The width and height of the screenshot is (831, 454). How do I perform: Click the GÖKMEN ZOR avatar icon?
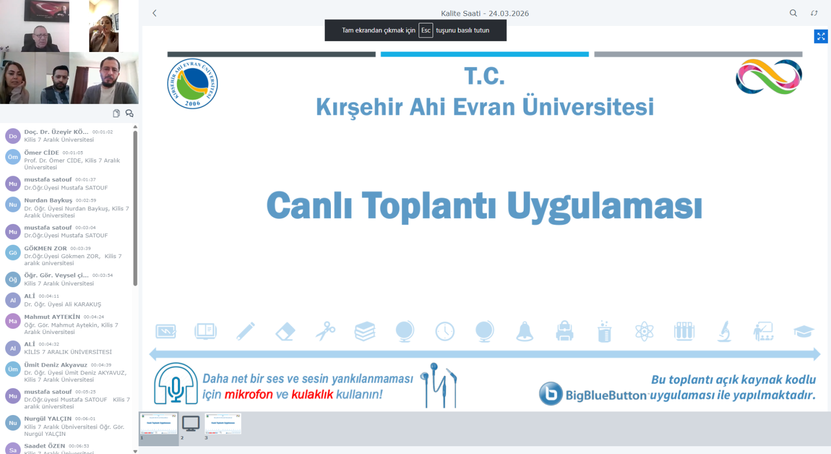13,253
